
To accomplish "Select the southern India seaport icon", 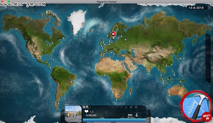I will coord(148,74).
